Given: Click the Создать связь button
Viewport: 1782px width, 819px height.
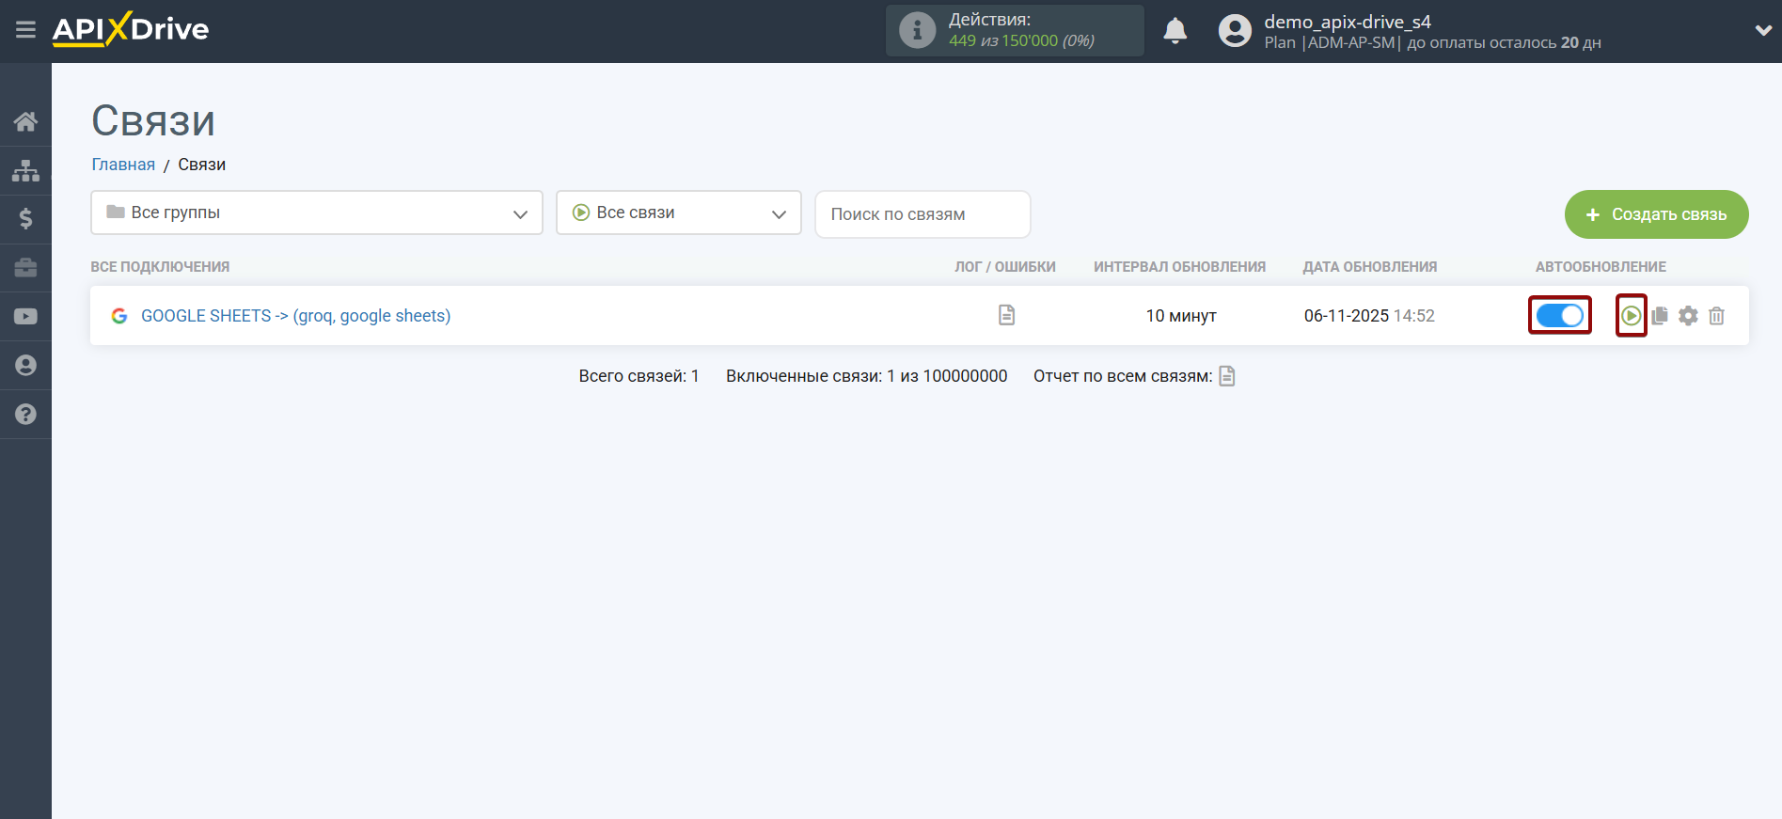Looking at the screenshot, I should pos(1656,214).
